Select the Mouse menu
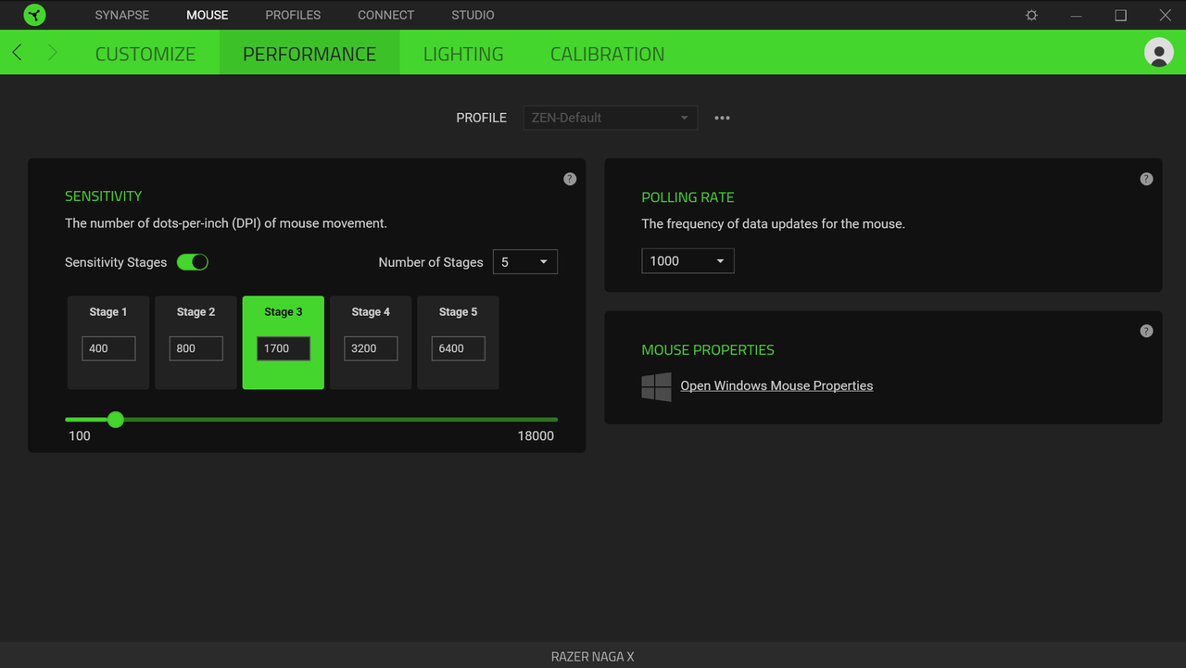The width and height of the screenshot is (1186, 668). pos(208,15)
